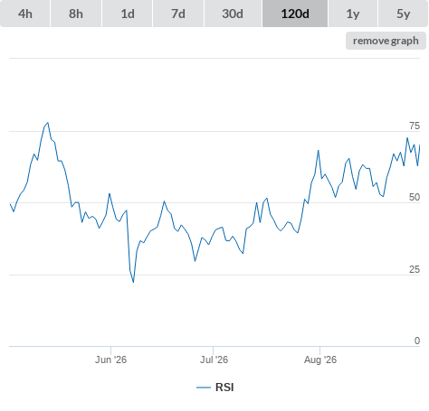Viewport: 429px width, 411px height.
Task: Click the Aug '26 axis label
Action: pyautogui.click(x=320, y=360)
